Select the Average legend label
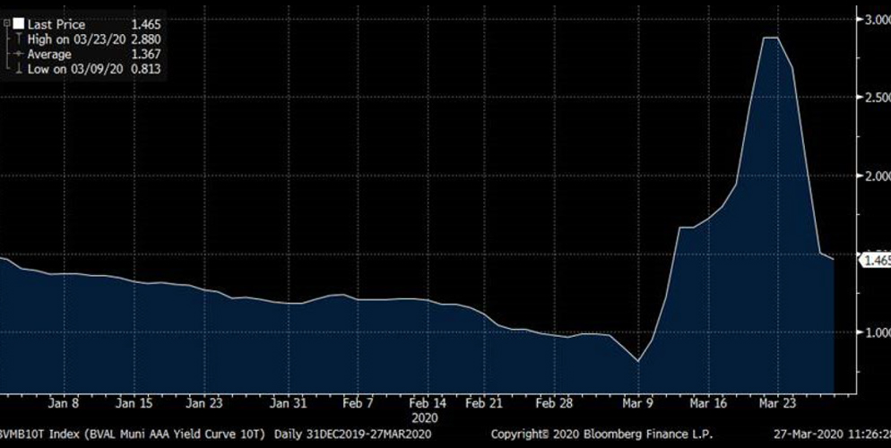 49,54
